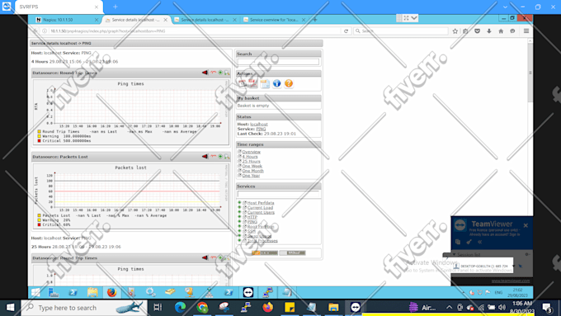Select the SVRFPS TeamViewer session tab
The image size is (561, 316).
(59, 7)
